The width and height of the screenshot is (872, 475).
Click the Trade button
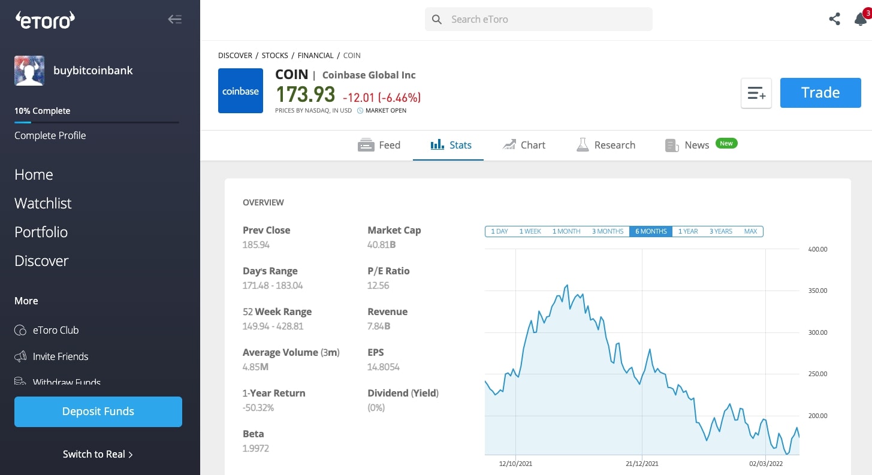[x=820, y=93]
